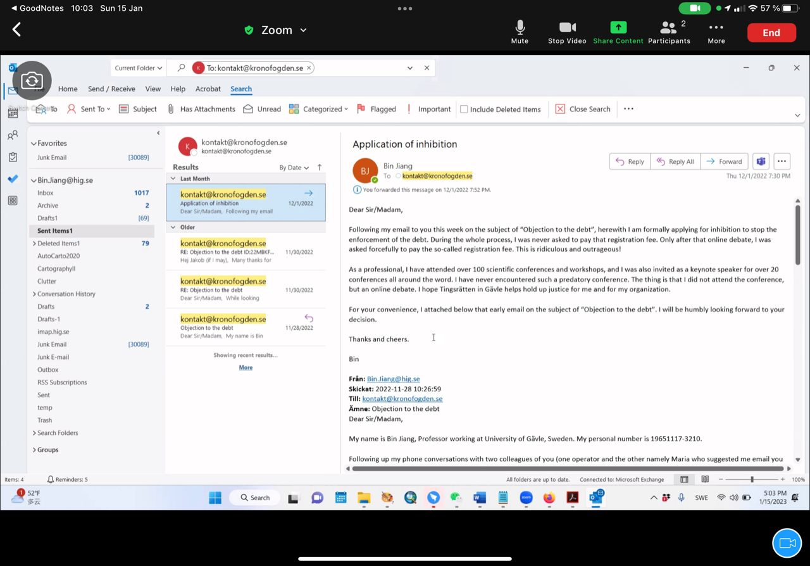Go back with the Zoom back arrow

17,29
